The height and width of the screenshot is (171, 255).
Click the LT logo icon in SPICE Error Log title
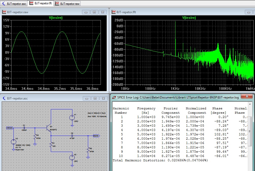pos(114,97)
